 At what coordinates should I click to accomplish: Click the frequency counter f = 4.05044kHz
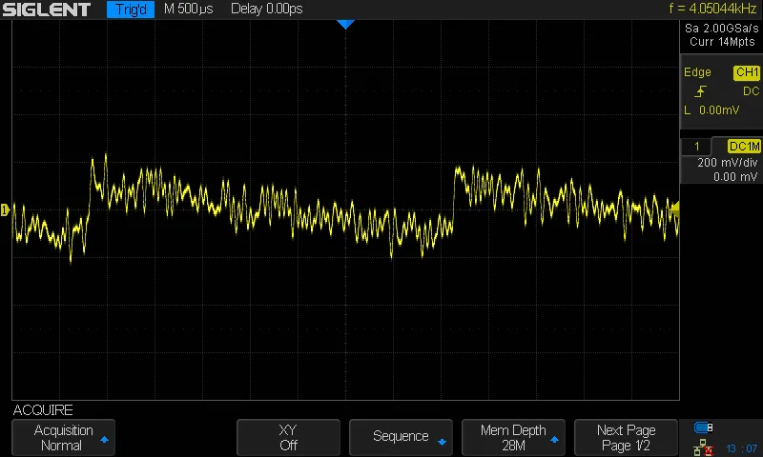tap(712, 9)
